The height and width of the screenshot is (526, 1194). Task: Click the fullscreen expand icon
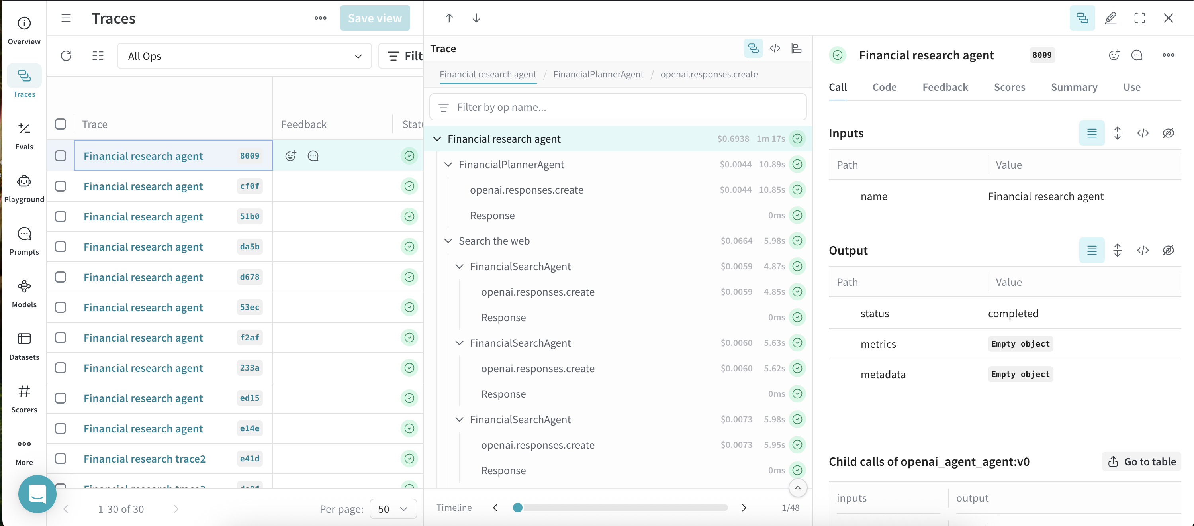(1140, 18)
